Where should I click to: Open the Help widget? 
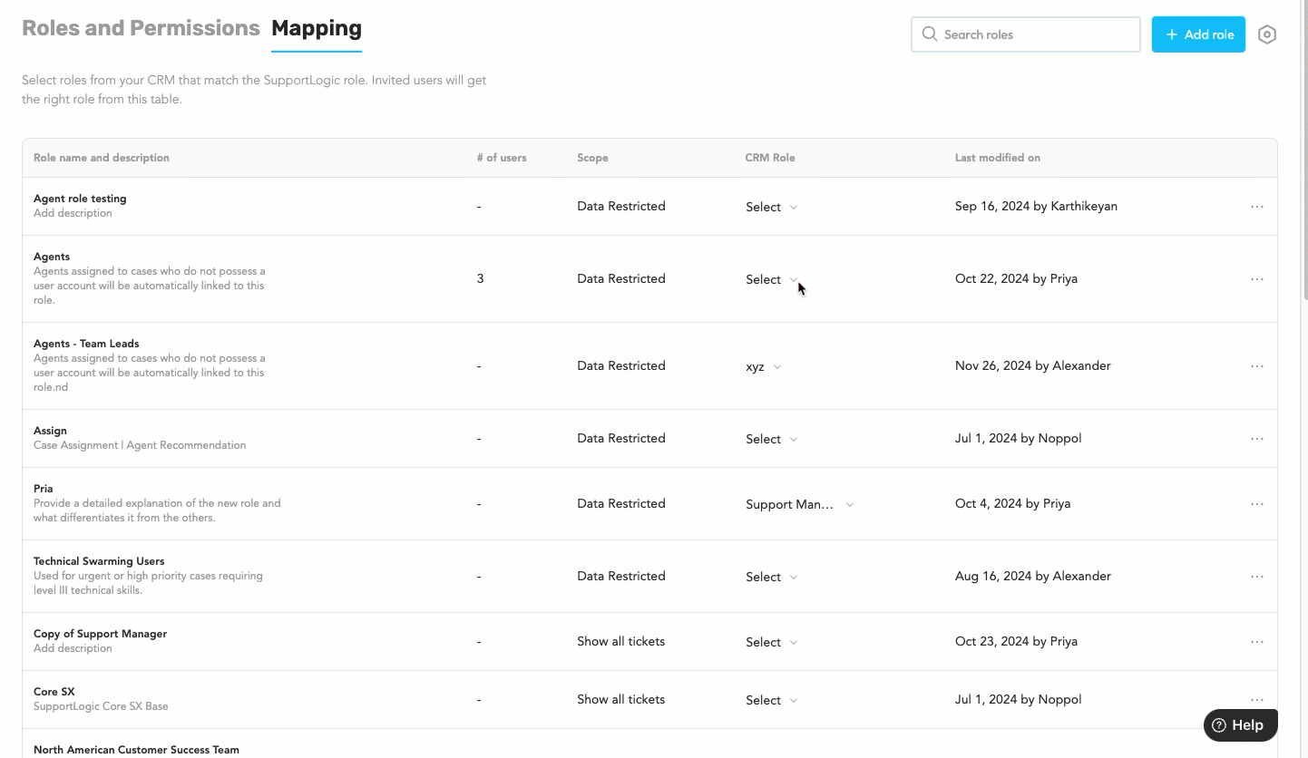[x=1240, y=725]
